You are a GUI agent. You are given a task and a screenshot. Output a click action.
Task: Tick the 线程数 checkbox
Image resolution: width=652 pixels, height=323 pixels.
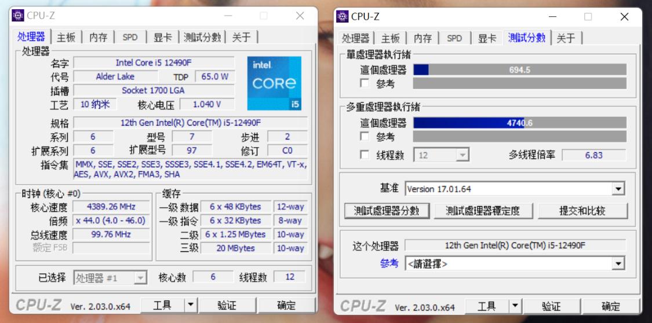pos(365,155)
